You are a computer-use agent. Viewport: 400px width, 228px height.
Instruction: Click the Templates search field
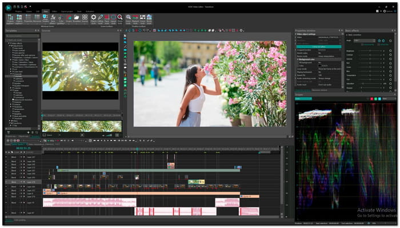coord(22,36)
